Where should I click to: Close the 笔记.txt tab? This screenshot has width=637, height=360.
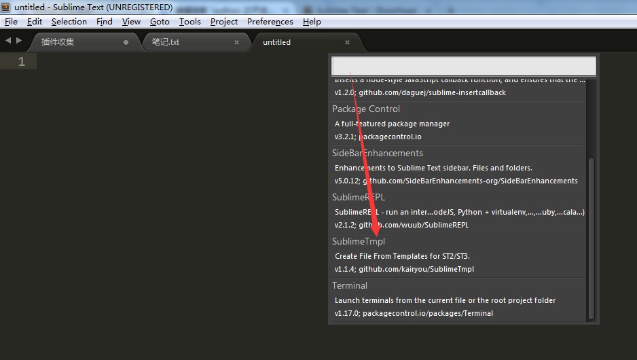pyautogui.click(x=236, y=42)
